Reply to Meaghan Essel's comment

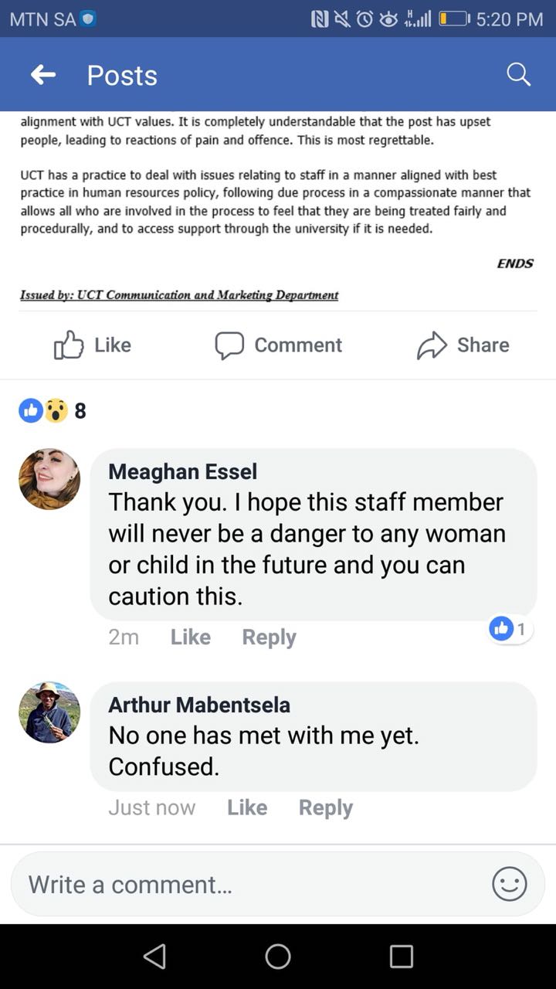point(269,637)
